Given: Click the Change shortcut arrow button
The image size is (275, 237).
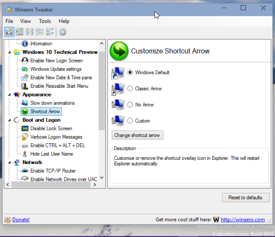Looking at the screenshot, I should pyautogui.click(x=137, y=135).
